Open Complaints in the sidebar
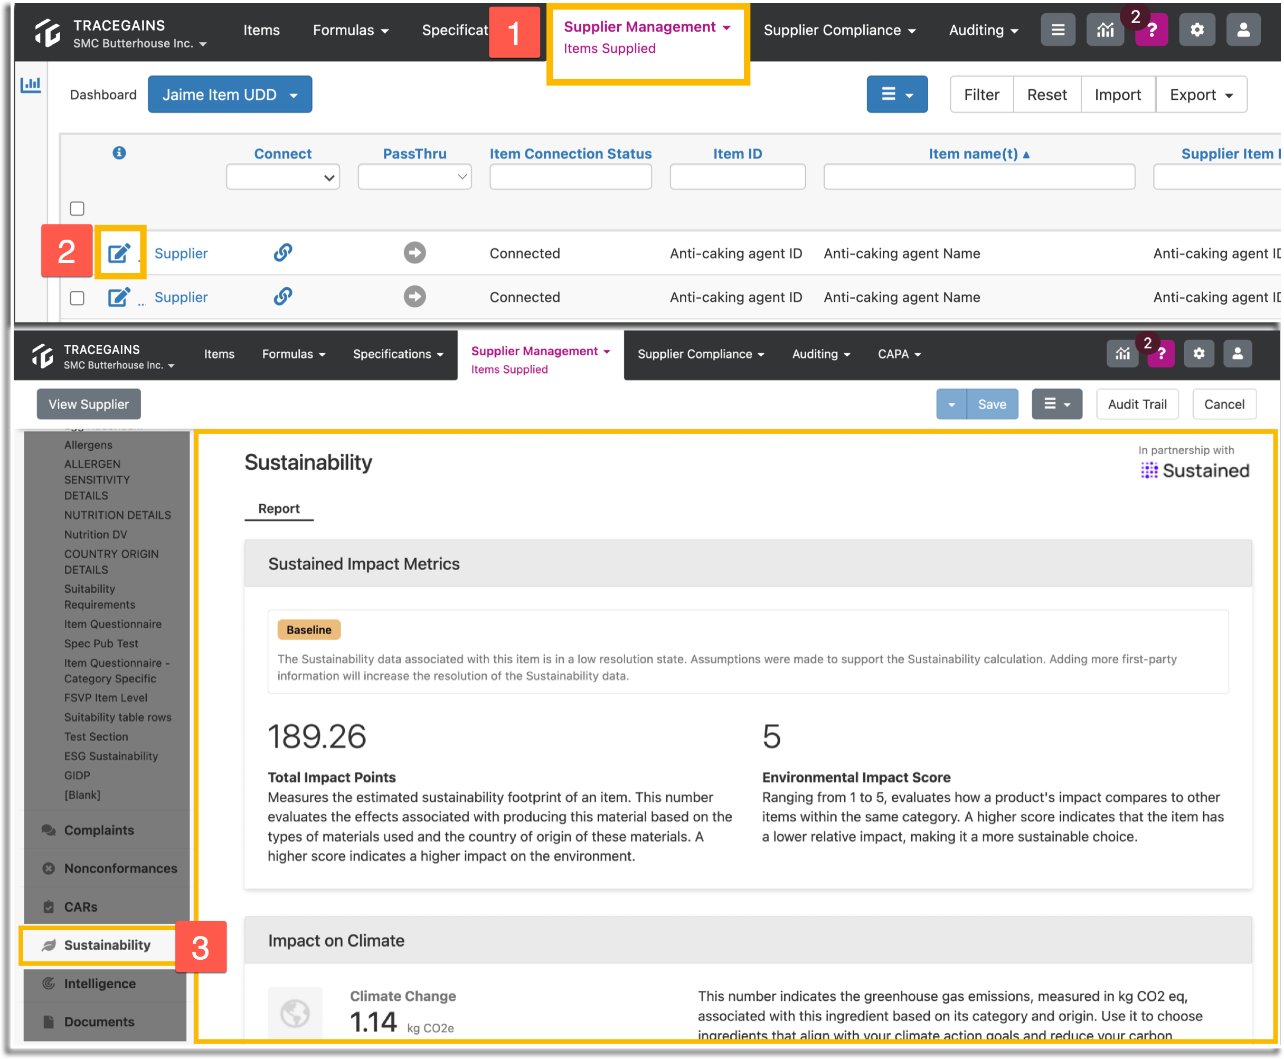Viewport: 1284px width, 1059px height. click(x=99, y=830)
